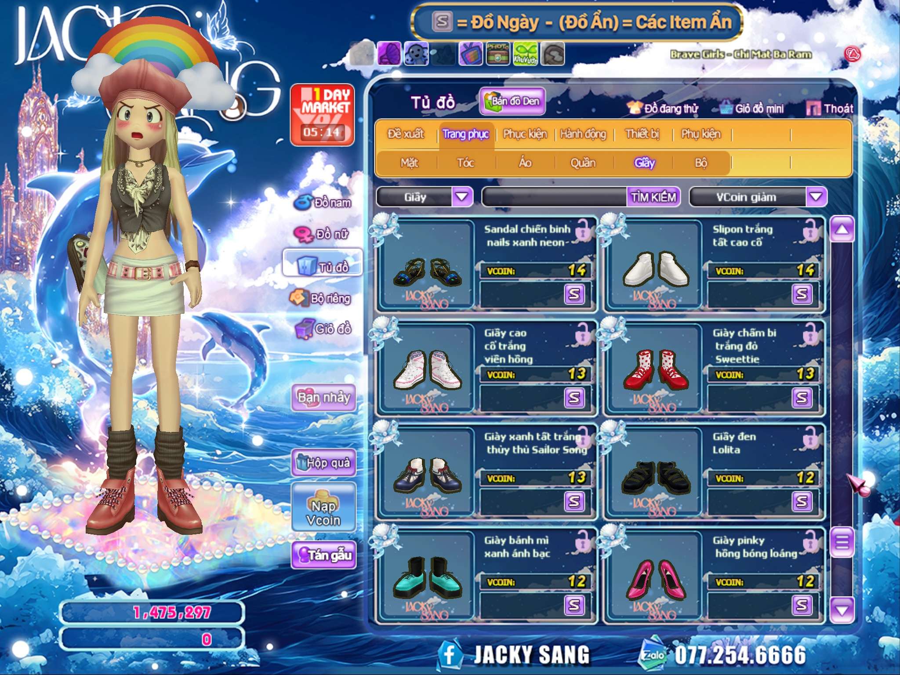Select the Tóc sub-tab
This screenshot has width=900, height=675.
(x=466, y=163)
